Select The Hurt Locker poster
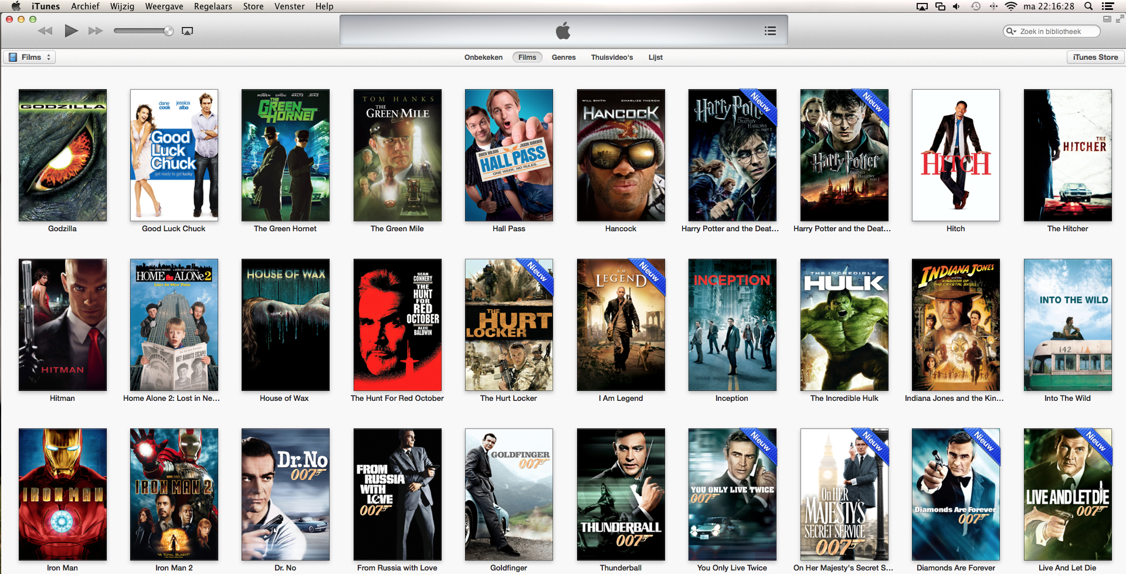 (509, 325)
